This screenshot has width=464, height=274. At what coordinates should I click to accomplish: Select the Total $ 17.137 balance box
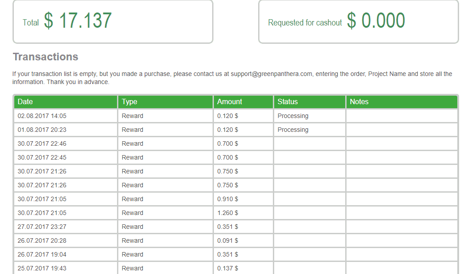click(113, 21)
